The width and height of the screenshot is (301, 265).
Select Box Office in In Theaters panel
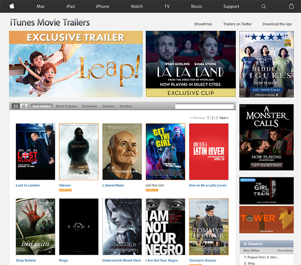pyautogui.click(x=251, y=250)
